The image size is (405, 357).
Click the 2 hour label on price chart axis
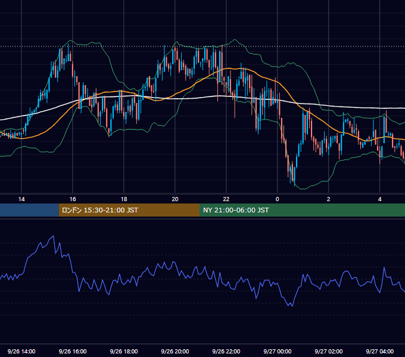328,199
